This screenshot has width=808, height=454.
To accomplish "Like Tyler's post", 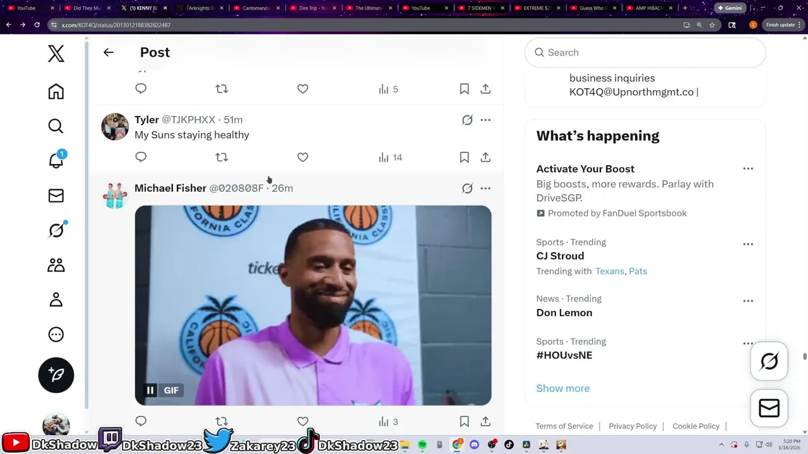I will click(x=303, y=157).
